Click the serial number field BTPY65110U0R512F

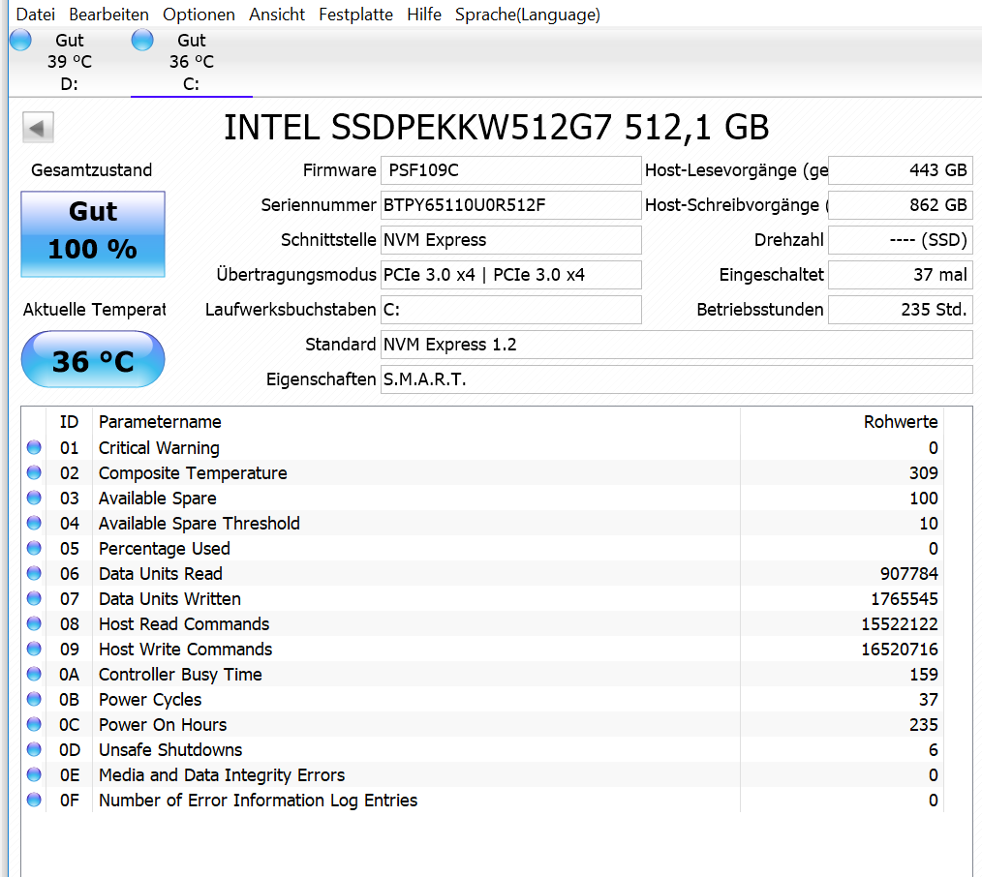(x=511, y=205)
